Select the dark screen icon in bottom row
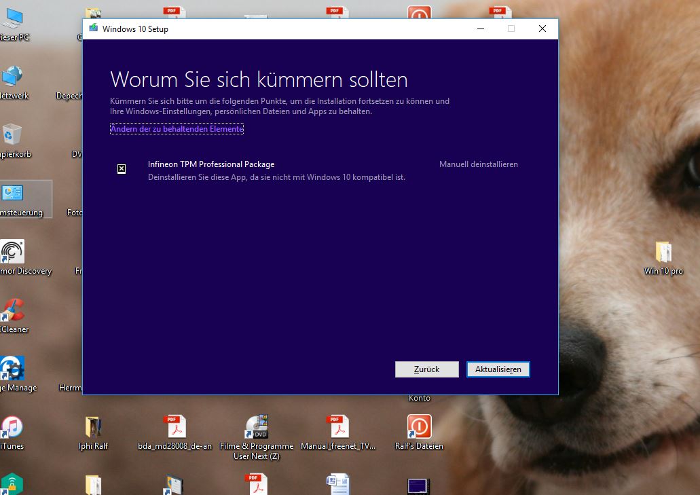The image size is (700, 495). coord(419,487)
